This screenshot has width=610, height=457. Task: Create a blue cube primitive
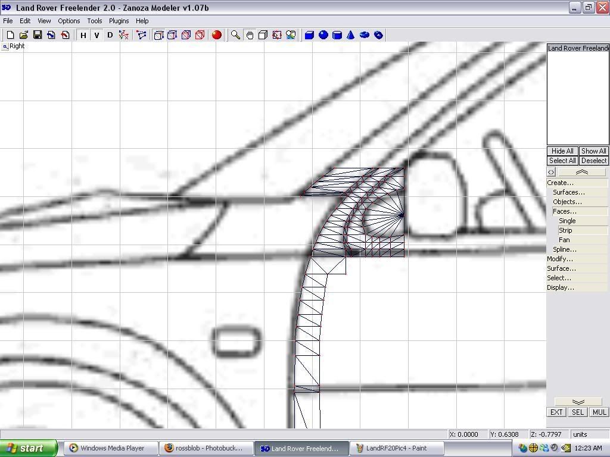click(310, 35)
